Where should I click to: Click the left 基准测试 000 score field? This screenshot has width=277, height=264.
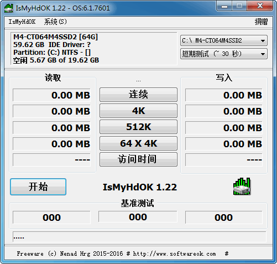click(51, 218)
